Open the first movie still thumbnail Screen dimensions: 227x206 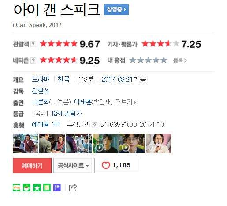26,143
